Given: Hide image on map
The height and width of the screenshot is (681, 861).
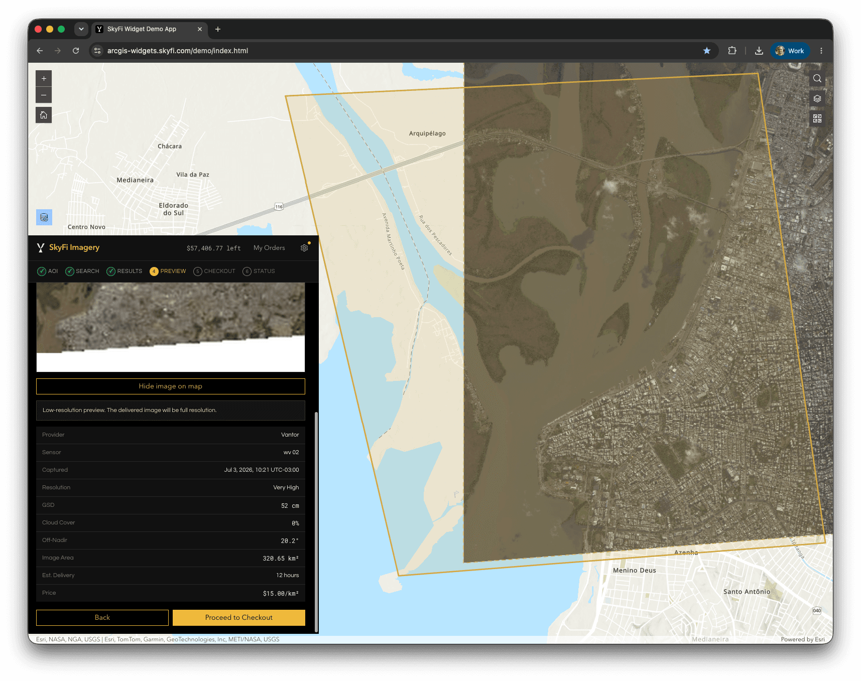Looking at the screenshot, I should coord(171,386).
